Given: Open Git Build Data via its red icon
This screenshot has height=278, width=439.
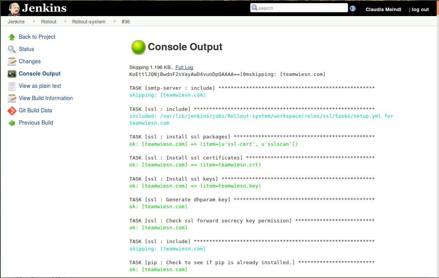Looking at the screenshot, I should (12, 110).
